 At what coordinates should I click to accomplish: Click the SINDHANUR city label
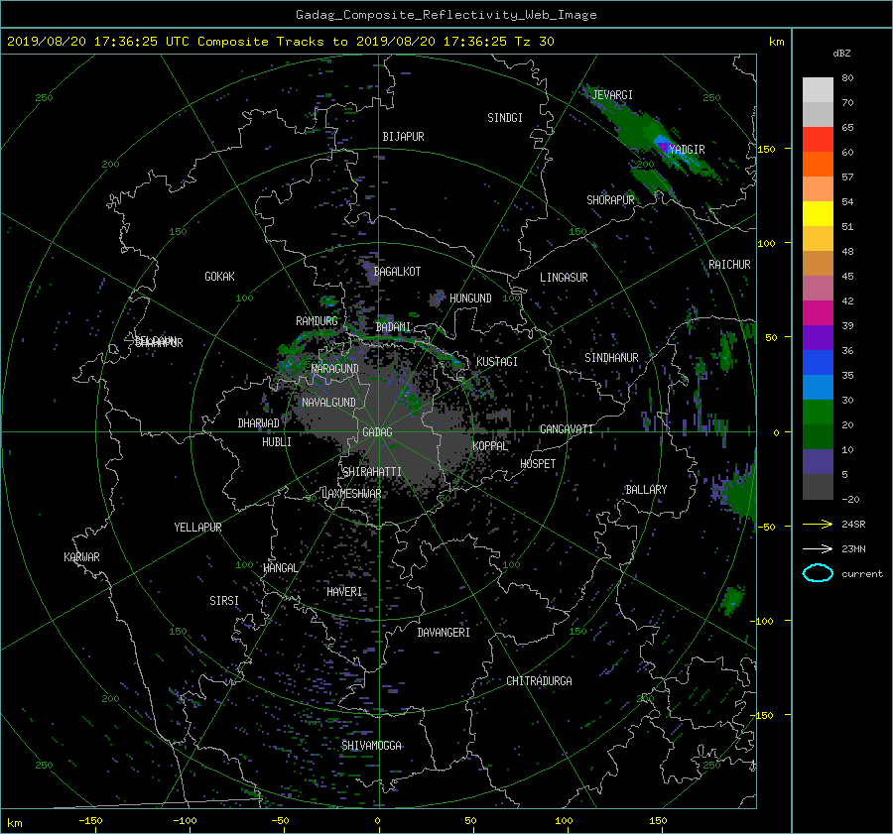click(611, 358)
